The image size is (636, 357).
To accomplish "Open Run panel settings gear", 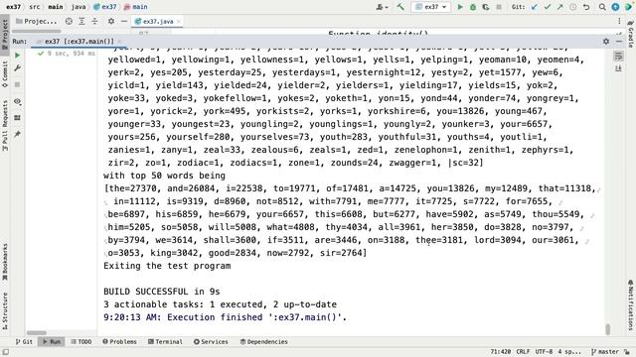I will [x=606, y=42].
